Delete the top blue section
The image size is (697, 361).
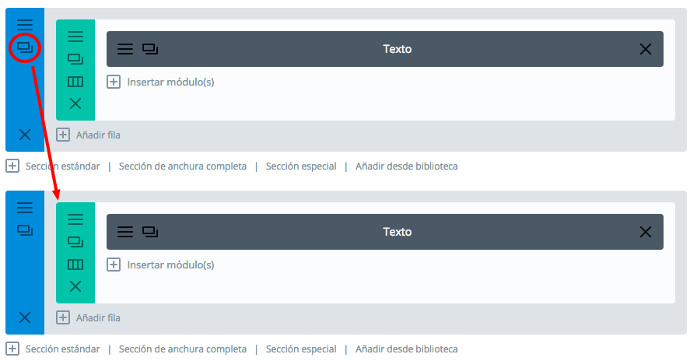[x=25, y=135]
